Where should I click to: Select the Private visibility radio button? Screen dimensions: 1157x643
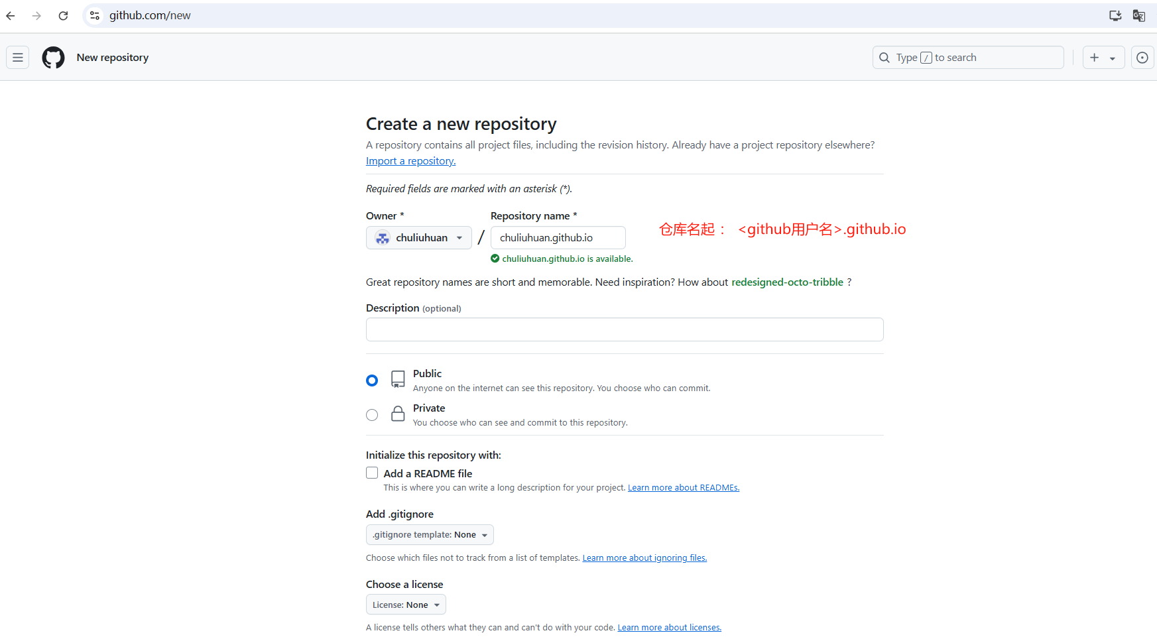click(372, 415)
